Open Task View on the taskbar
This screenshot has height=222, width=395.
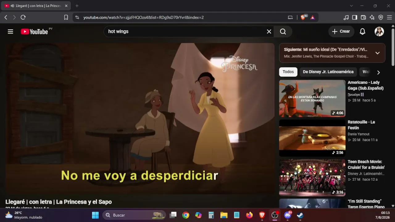click(x=173, y=215)
